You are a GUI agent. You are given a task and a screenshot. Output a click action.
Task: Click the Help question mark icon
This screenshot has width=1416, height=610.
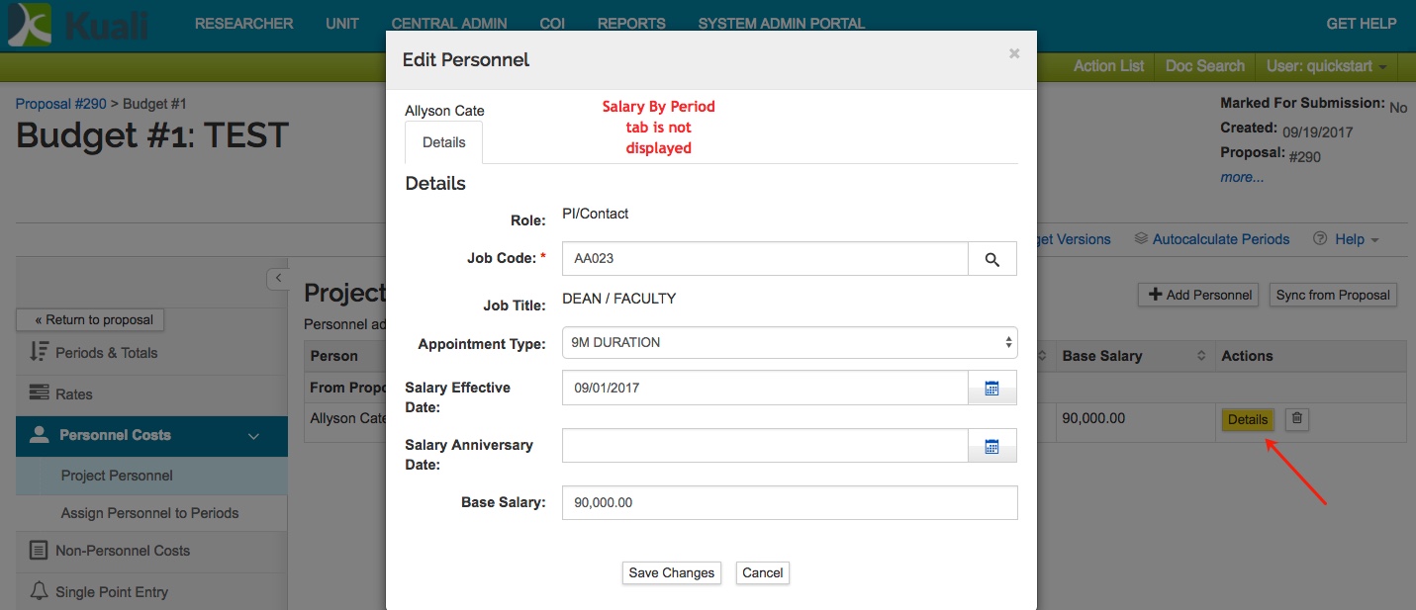tap(1320, 239)
